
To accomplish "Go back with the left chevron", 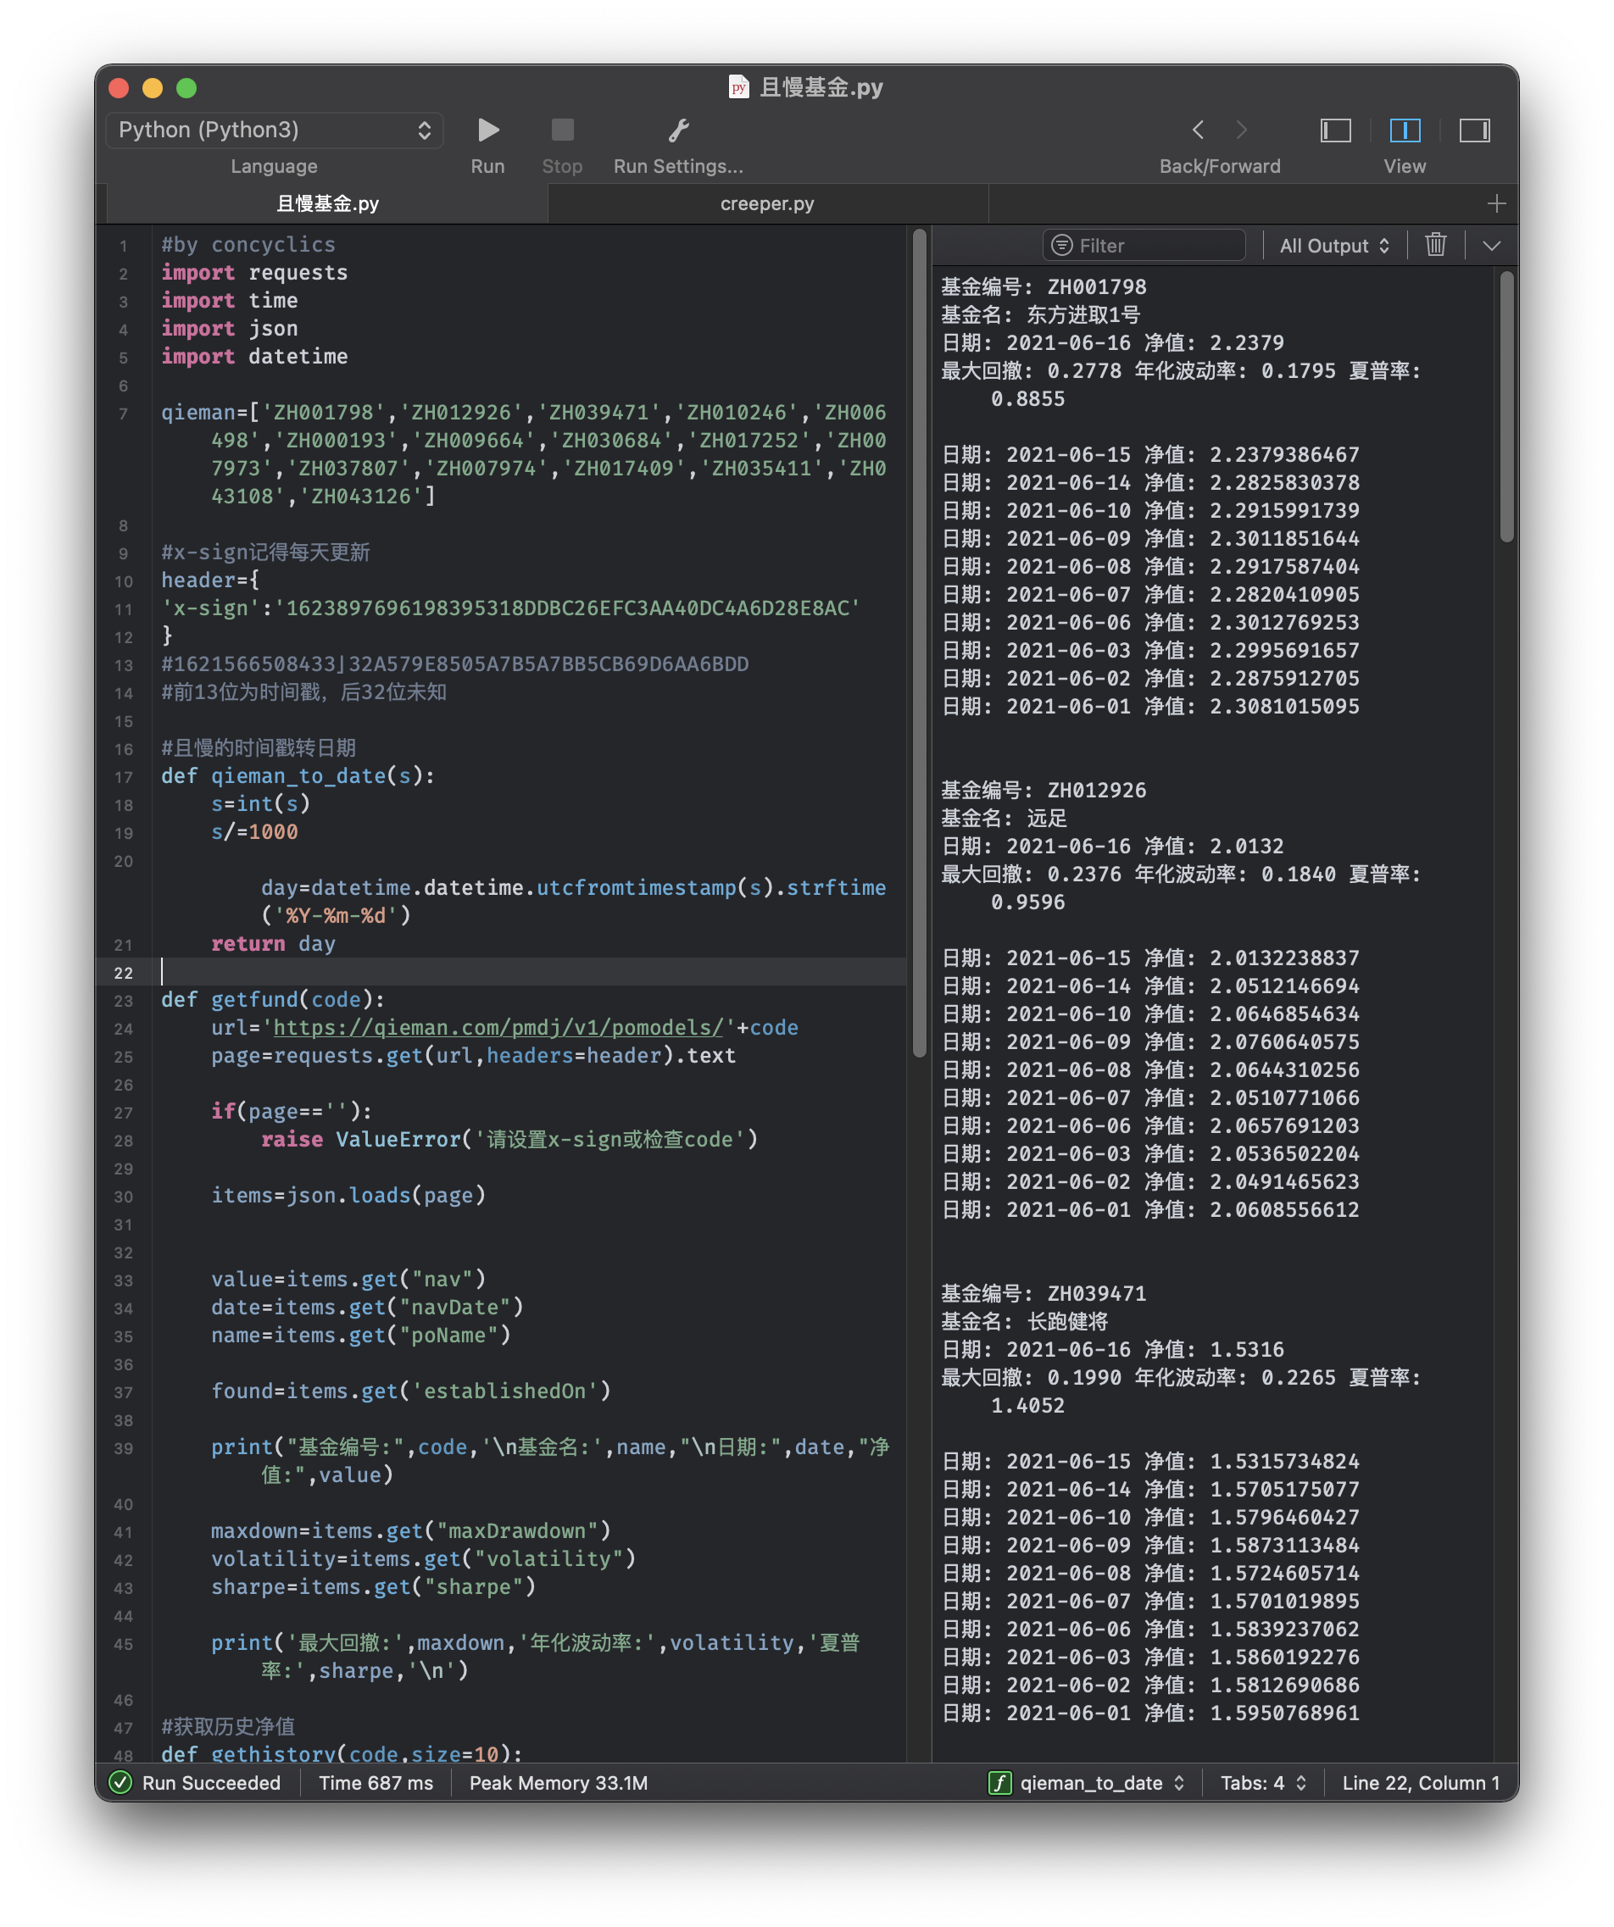I will [x=1197, y=131].
